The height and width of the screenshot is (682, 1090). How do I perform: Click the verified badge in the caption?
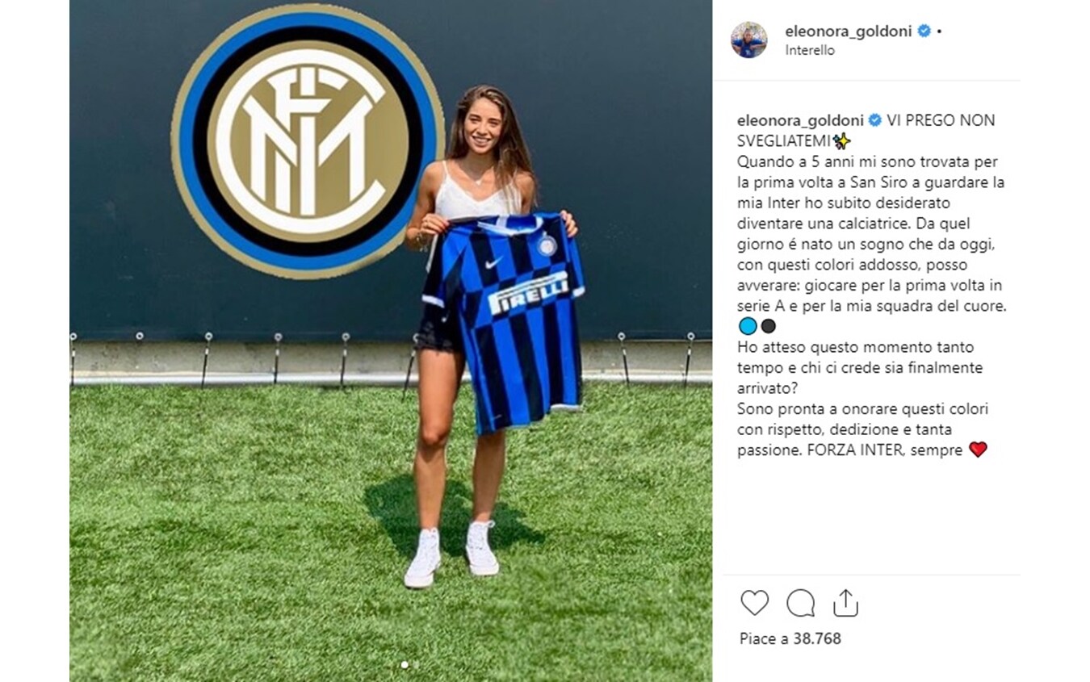click(875, 121)
